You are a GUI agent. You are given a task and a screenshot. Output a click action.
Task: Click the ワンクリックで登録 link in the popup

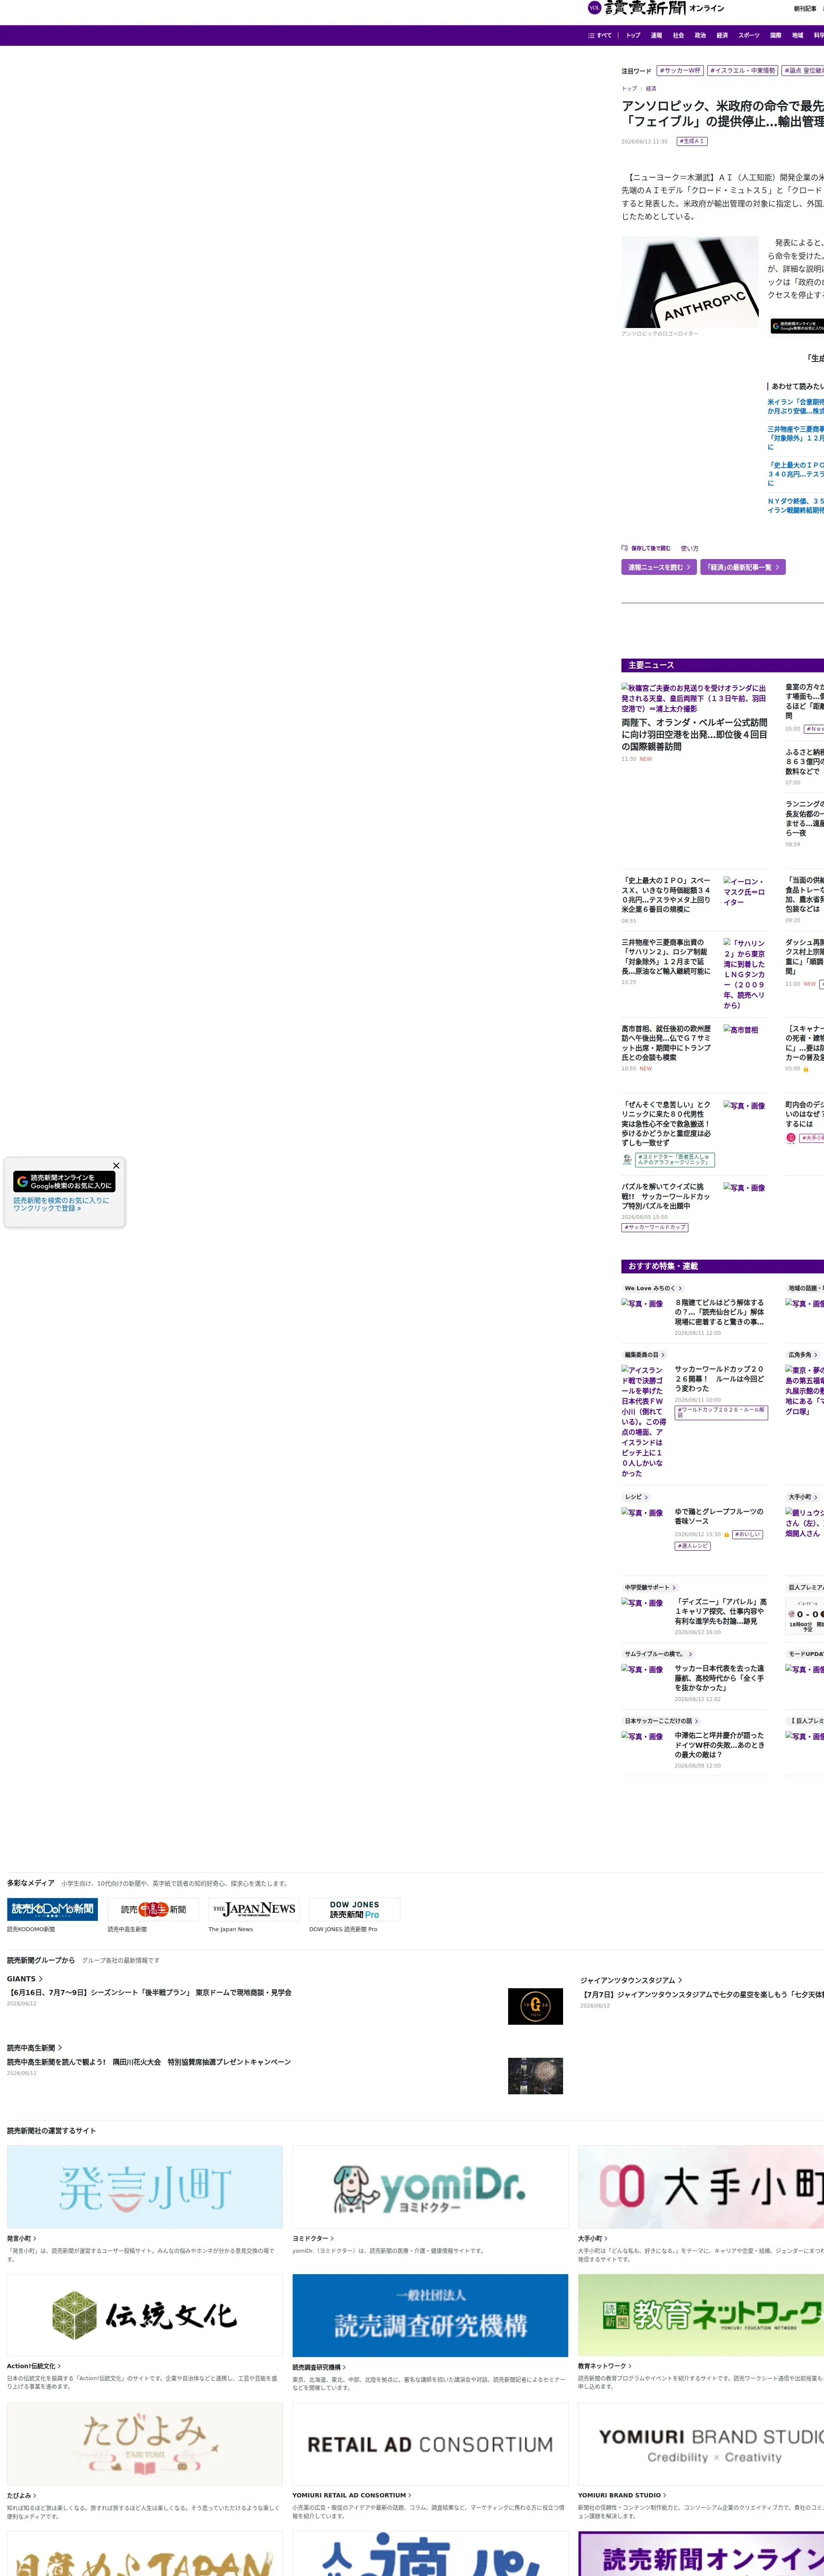click(x=47, y=1208)
